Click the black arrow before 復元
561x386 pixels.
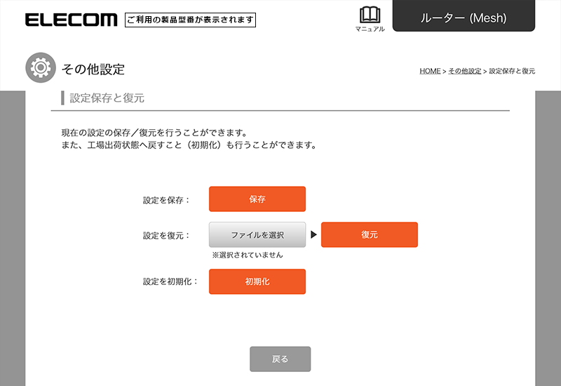click(313, 235)
